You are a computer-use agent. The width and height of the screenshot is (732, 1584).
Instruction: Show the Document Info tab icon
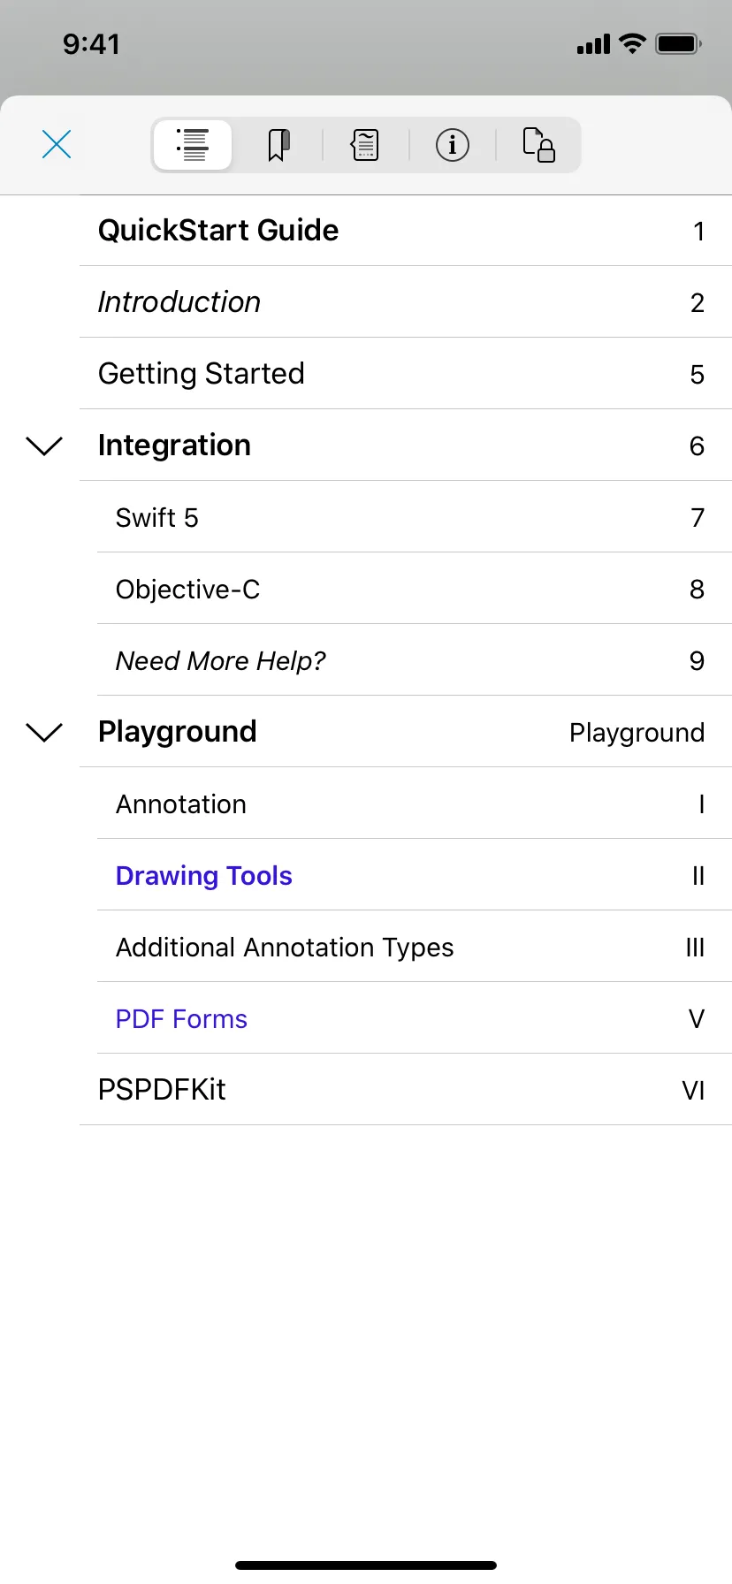coord(452,145)
